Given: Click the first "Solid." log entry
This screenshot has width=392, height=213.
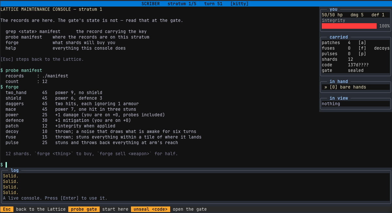Looking at the screenshot, I should pyautogui.click(x=11, y=176).
